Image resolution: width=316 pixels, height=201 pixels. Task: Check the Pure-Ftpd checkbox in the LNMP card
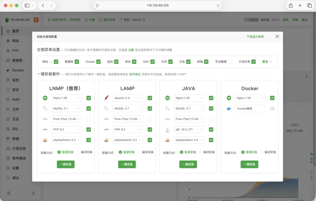[x=89, y=119]
